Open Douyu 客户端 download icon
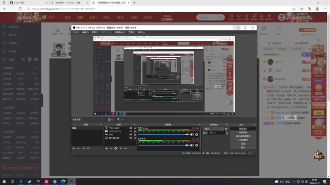 coord(254,16)
